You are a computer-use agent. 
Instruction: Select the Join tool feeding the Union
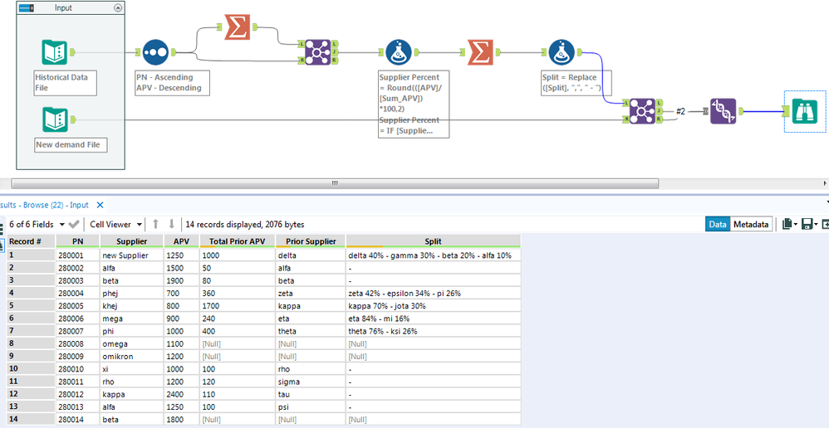click(643, 111)
